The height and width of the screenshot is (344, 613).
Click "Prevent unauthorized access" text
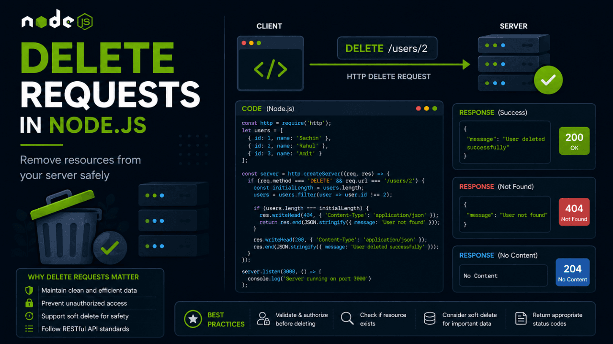[x=84, y=303]
